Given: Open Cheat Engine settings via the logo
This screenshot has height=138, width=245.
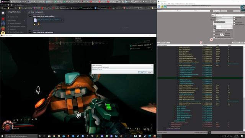Looking at the screenshot, I should [x=243, y=8].
